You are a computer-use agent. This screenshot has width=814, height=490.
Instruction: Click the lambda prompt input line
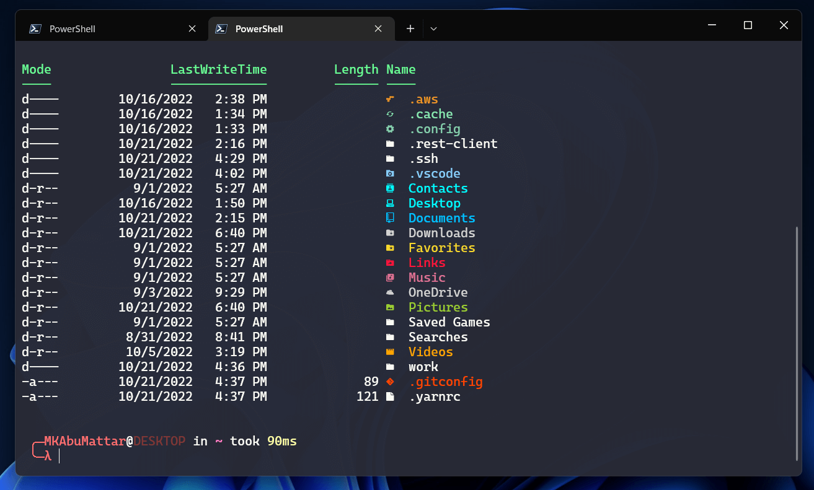pyautogui.click(x=248, y=457)
